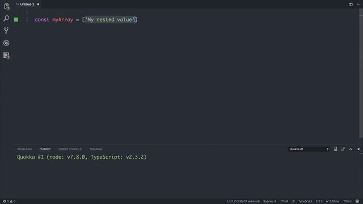This screenshot has height=204, width=363.
Task: Toggle the green Quokka gutter indicator on line 2
Action: pos(16,20)
